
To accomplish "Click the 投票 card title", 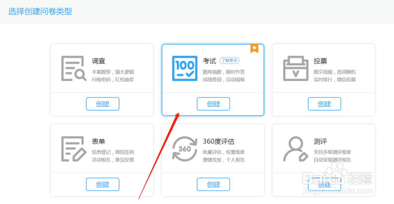I will tap(320, 61).
